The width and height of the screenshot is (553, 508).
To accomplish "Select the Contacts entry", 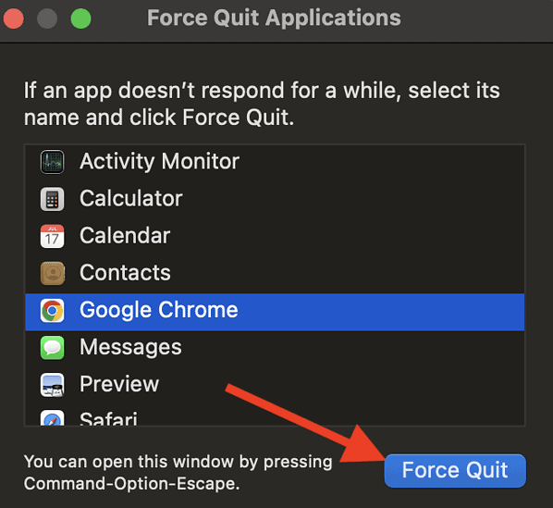I will 275,273.
